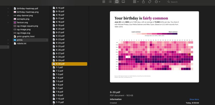Switch to list view in Finder toolbar
The height and width of the screenshot is (105, 215).
(110, 2)
